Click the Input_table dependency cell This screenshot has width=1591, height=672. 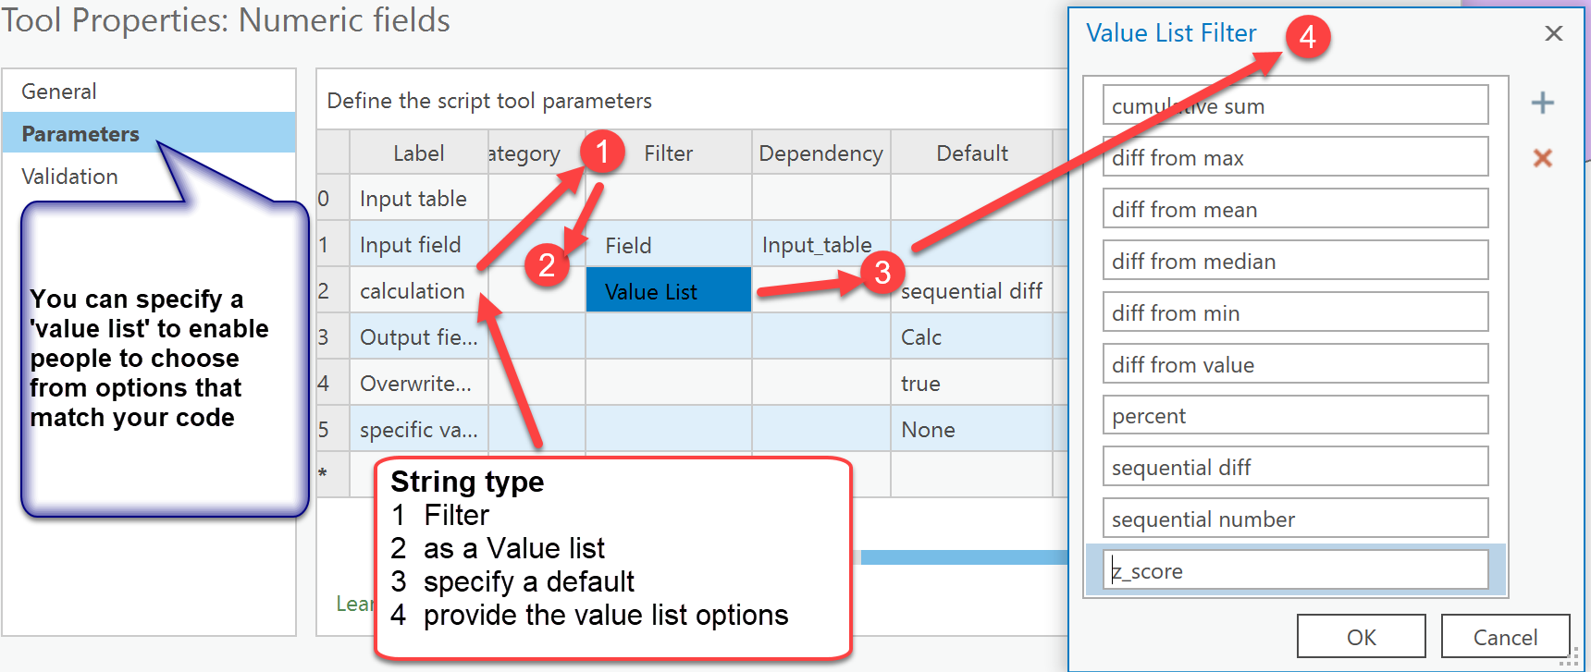(818, 245)
